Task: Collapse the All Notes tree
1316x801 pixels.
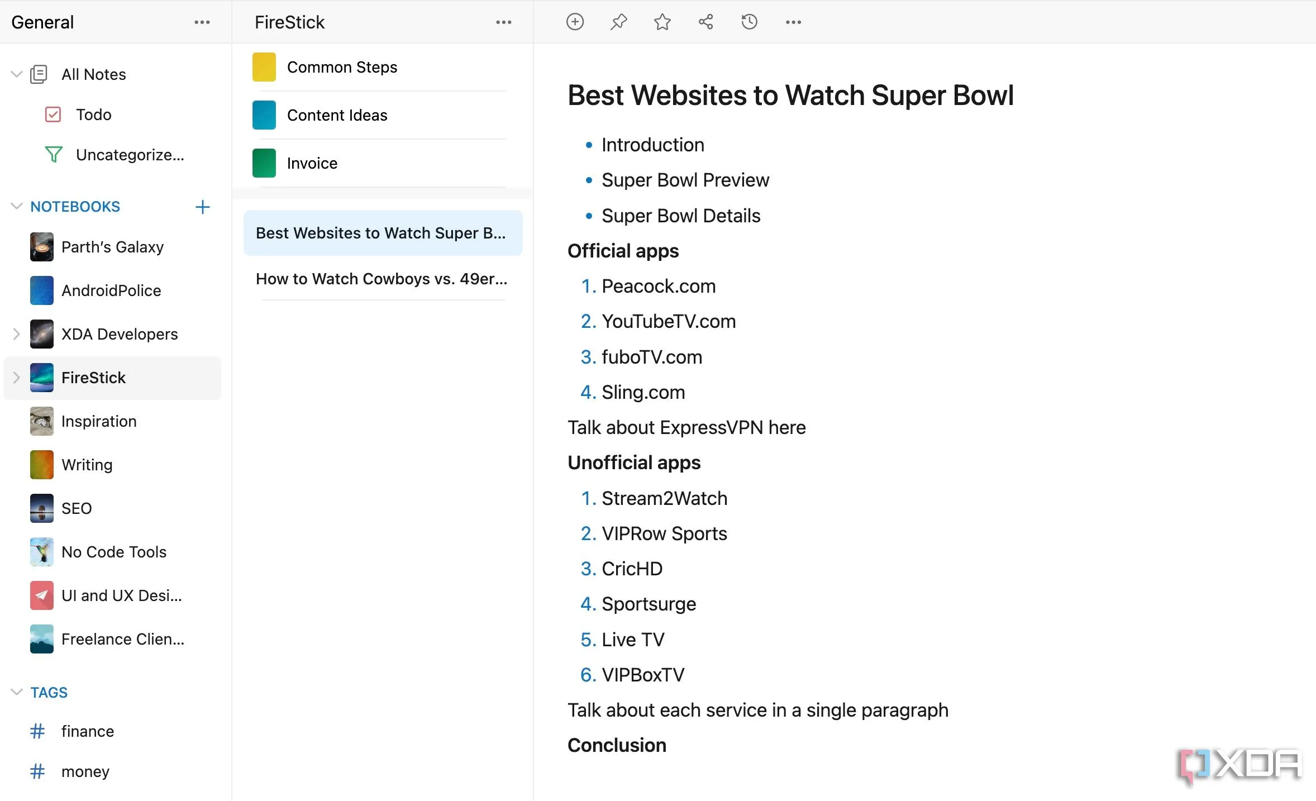Action: click(17, 74)
